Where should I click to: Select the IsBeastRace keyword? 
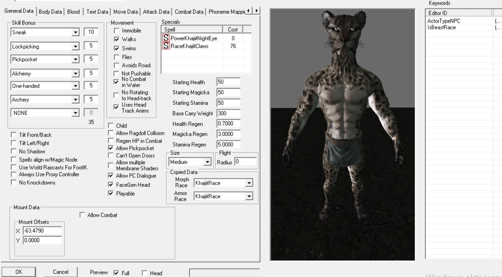442,27
